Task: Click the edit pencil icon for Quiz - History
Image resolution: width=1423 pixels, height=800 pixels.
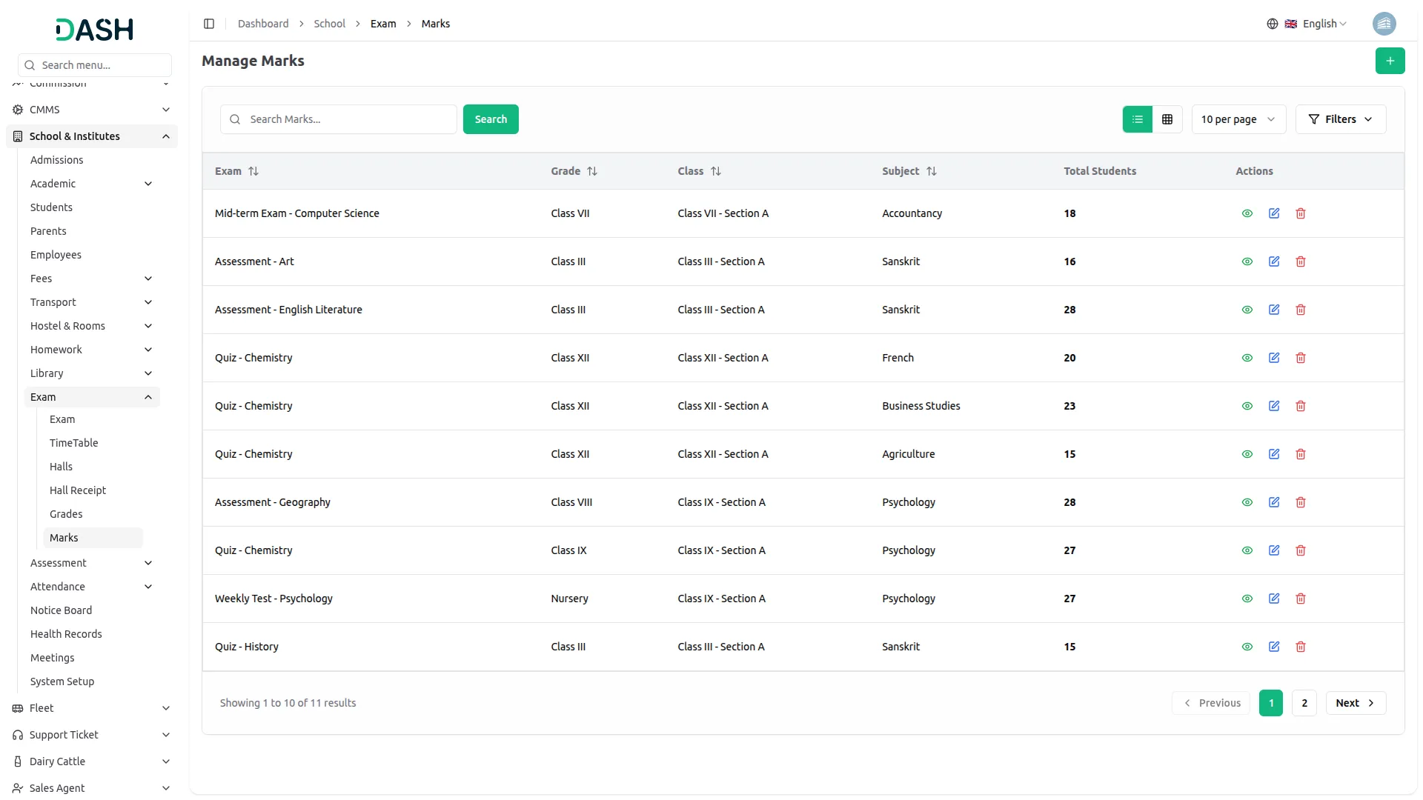Action: [x=1274, y=646]
